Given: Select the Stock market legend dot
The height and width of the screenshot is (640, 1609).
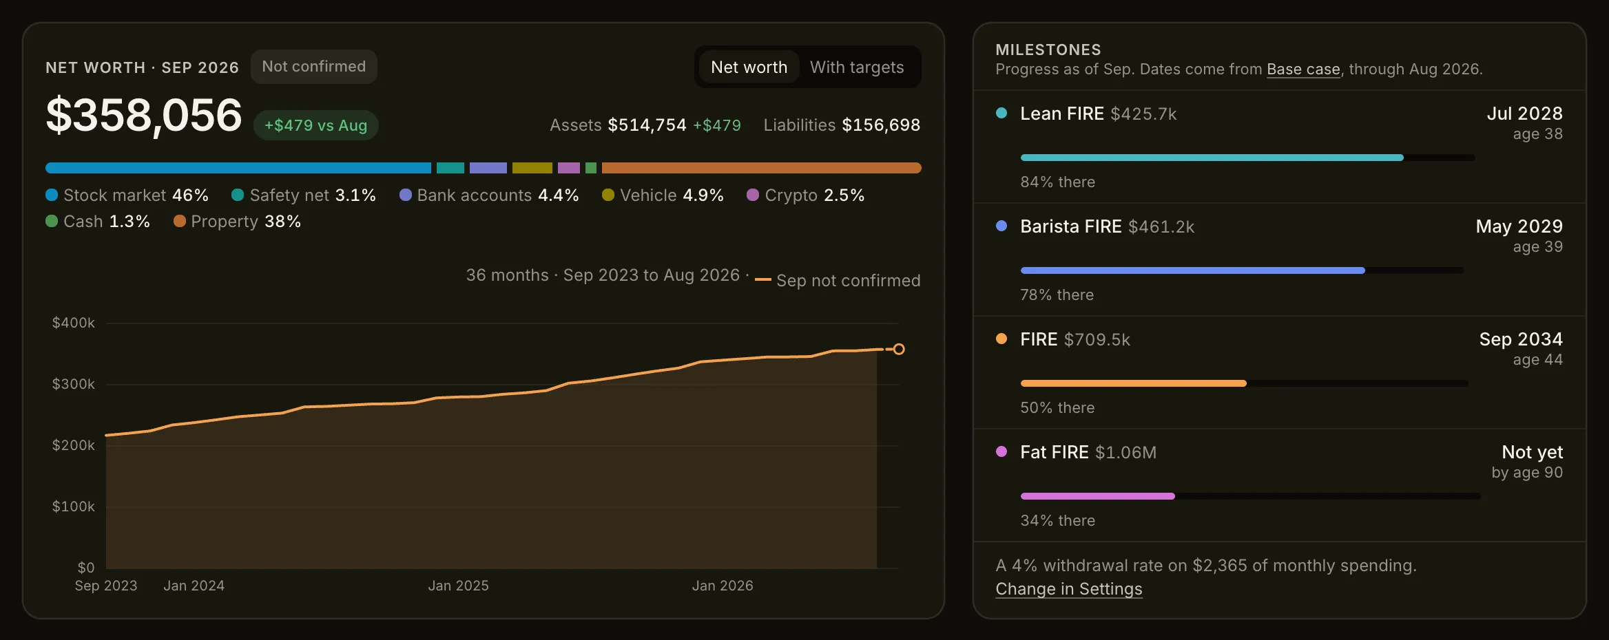Looking at the screenshot, I should click(x=52, y=195).
